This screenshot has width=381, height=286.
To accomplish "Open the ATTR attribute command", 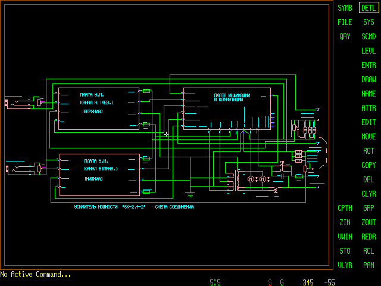I will [368, 108].
